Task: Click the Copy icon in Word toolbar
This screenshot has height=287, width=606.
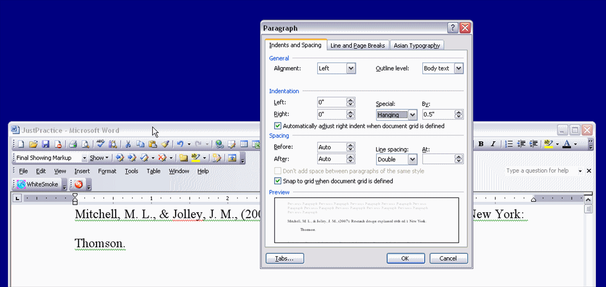Action: click(x=140, y=144)
